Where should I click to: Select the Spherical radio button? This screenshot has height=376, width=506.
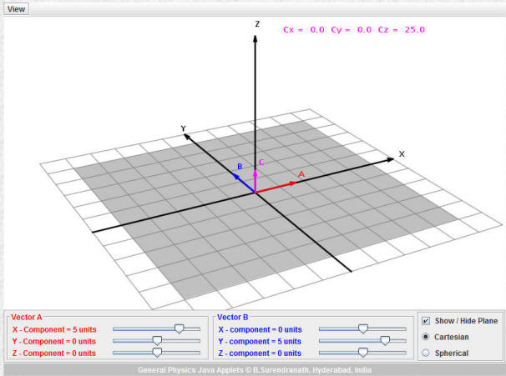(x=426, y=353)
